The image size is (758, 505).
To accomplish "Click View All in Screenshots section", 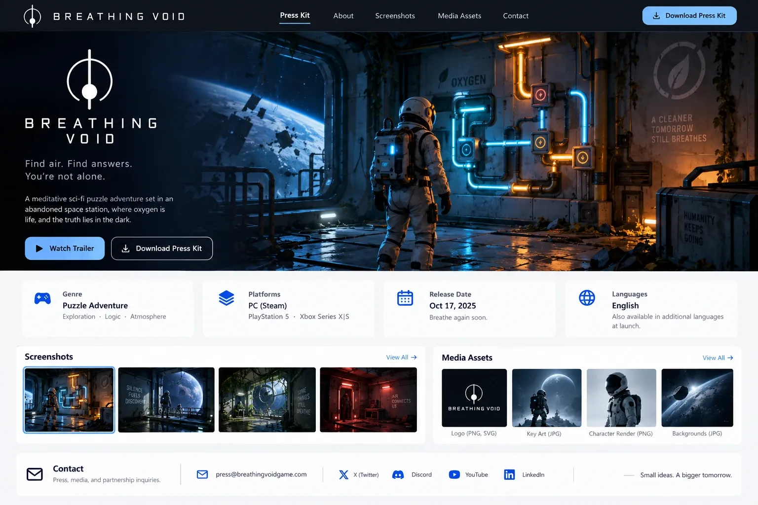I will pyautogui.click(x=401, y=358).
